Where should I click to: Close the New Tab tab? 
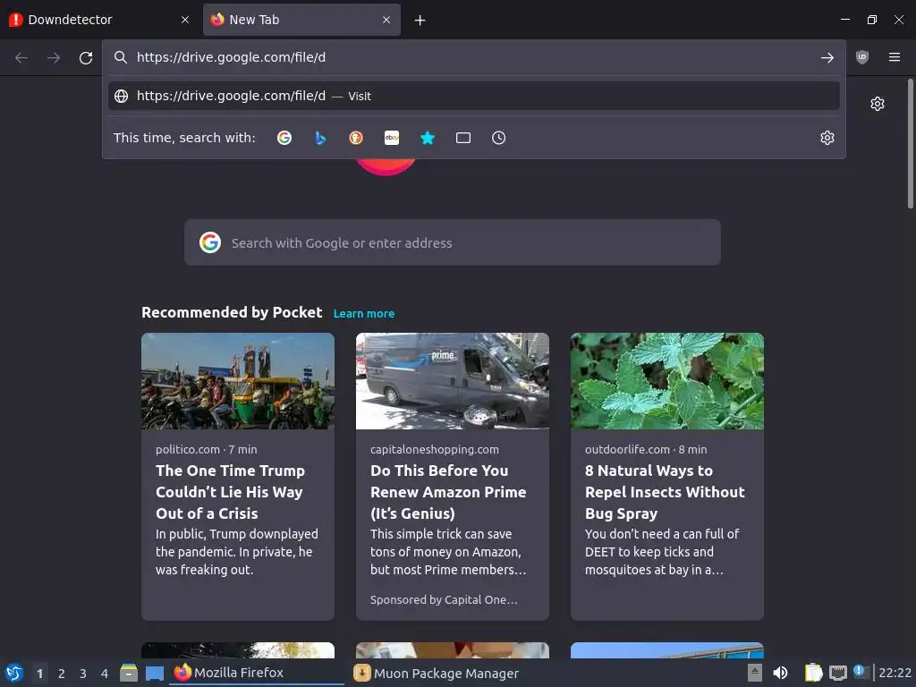click(386, 20)
